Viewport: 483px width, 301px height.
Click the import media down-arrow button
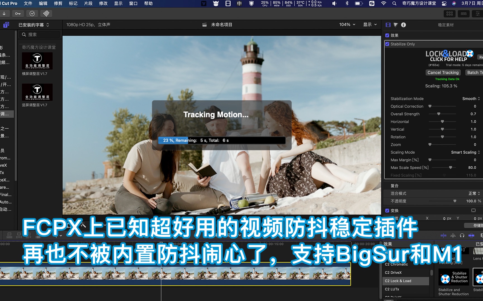(x=4, y=13)
